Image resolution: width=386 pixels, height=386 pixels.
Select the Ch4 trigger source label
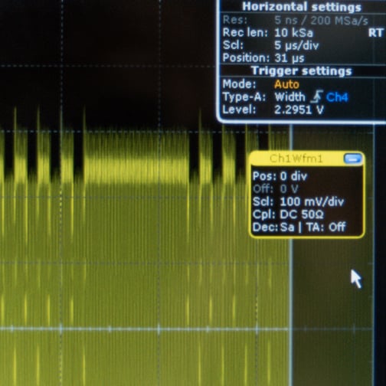[x=337, y=97]
